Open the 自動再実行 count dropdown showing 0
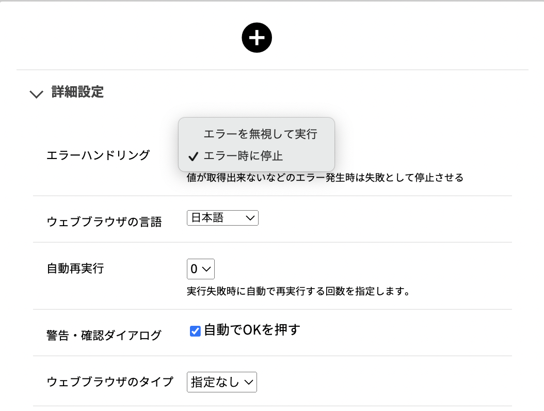This screenshot has width=544, height=411. [201, 268]
